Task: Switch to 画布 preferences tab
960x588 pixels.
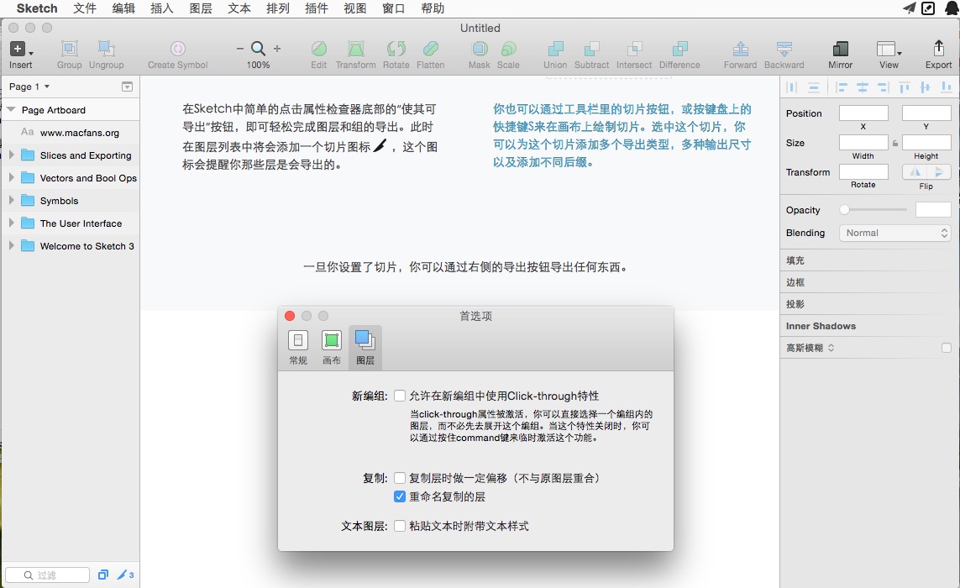Action: (332, 347)
